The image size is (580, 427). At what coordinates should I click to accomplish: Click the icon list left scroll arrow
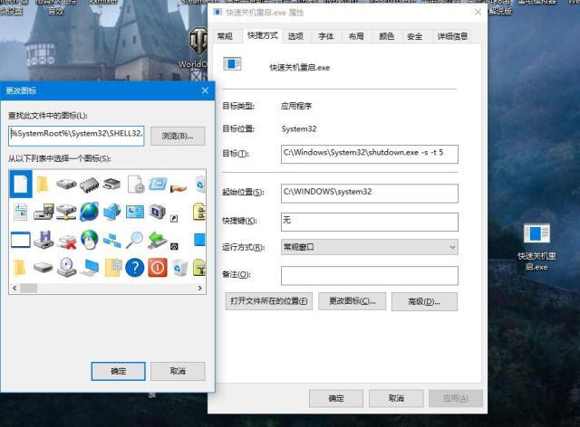14,288
